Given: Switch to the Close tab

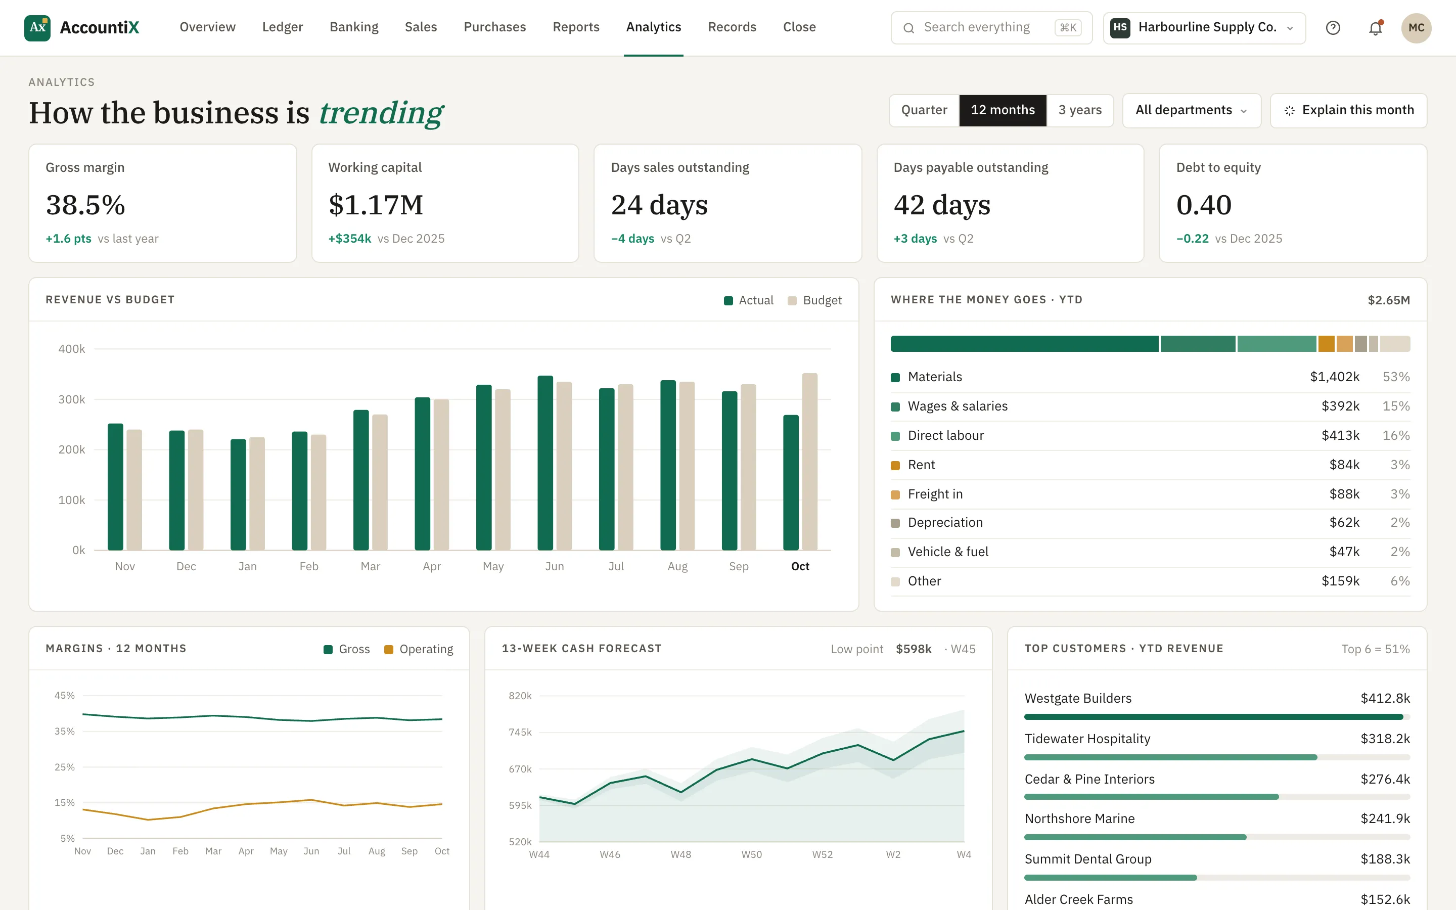Looking at the screenshot, I should tap(799, 27).
